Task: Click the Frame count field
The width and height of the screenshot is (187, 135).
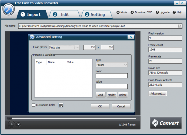Action: click(x=165, y=50)
